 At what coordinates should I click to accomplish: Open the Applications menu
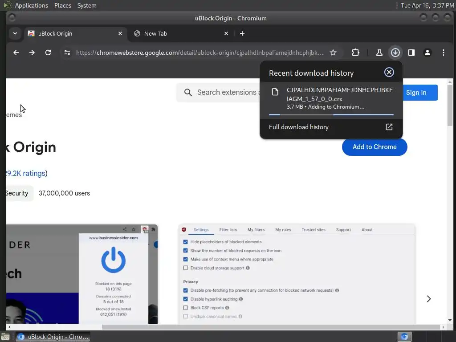coord(32,5)
